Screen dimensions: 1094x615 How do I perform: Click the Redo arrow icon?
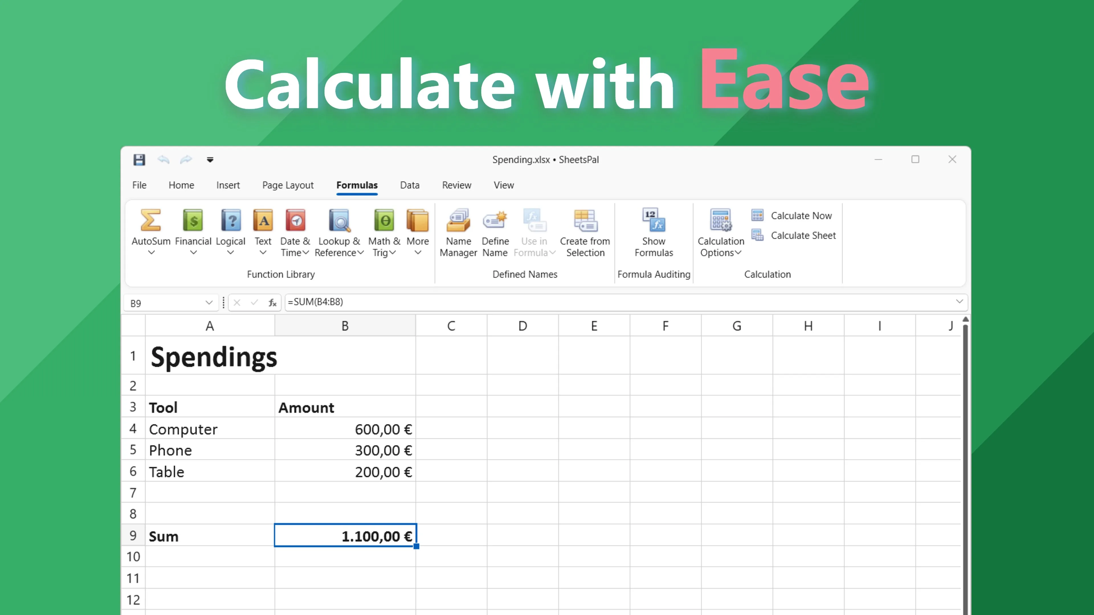point(186,159)
